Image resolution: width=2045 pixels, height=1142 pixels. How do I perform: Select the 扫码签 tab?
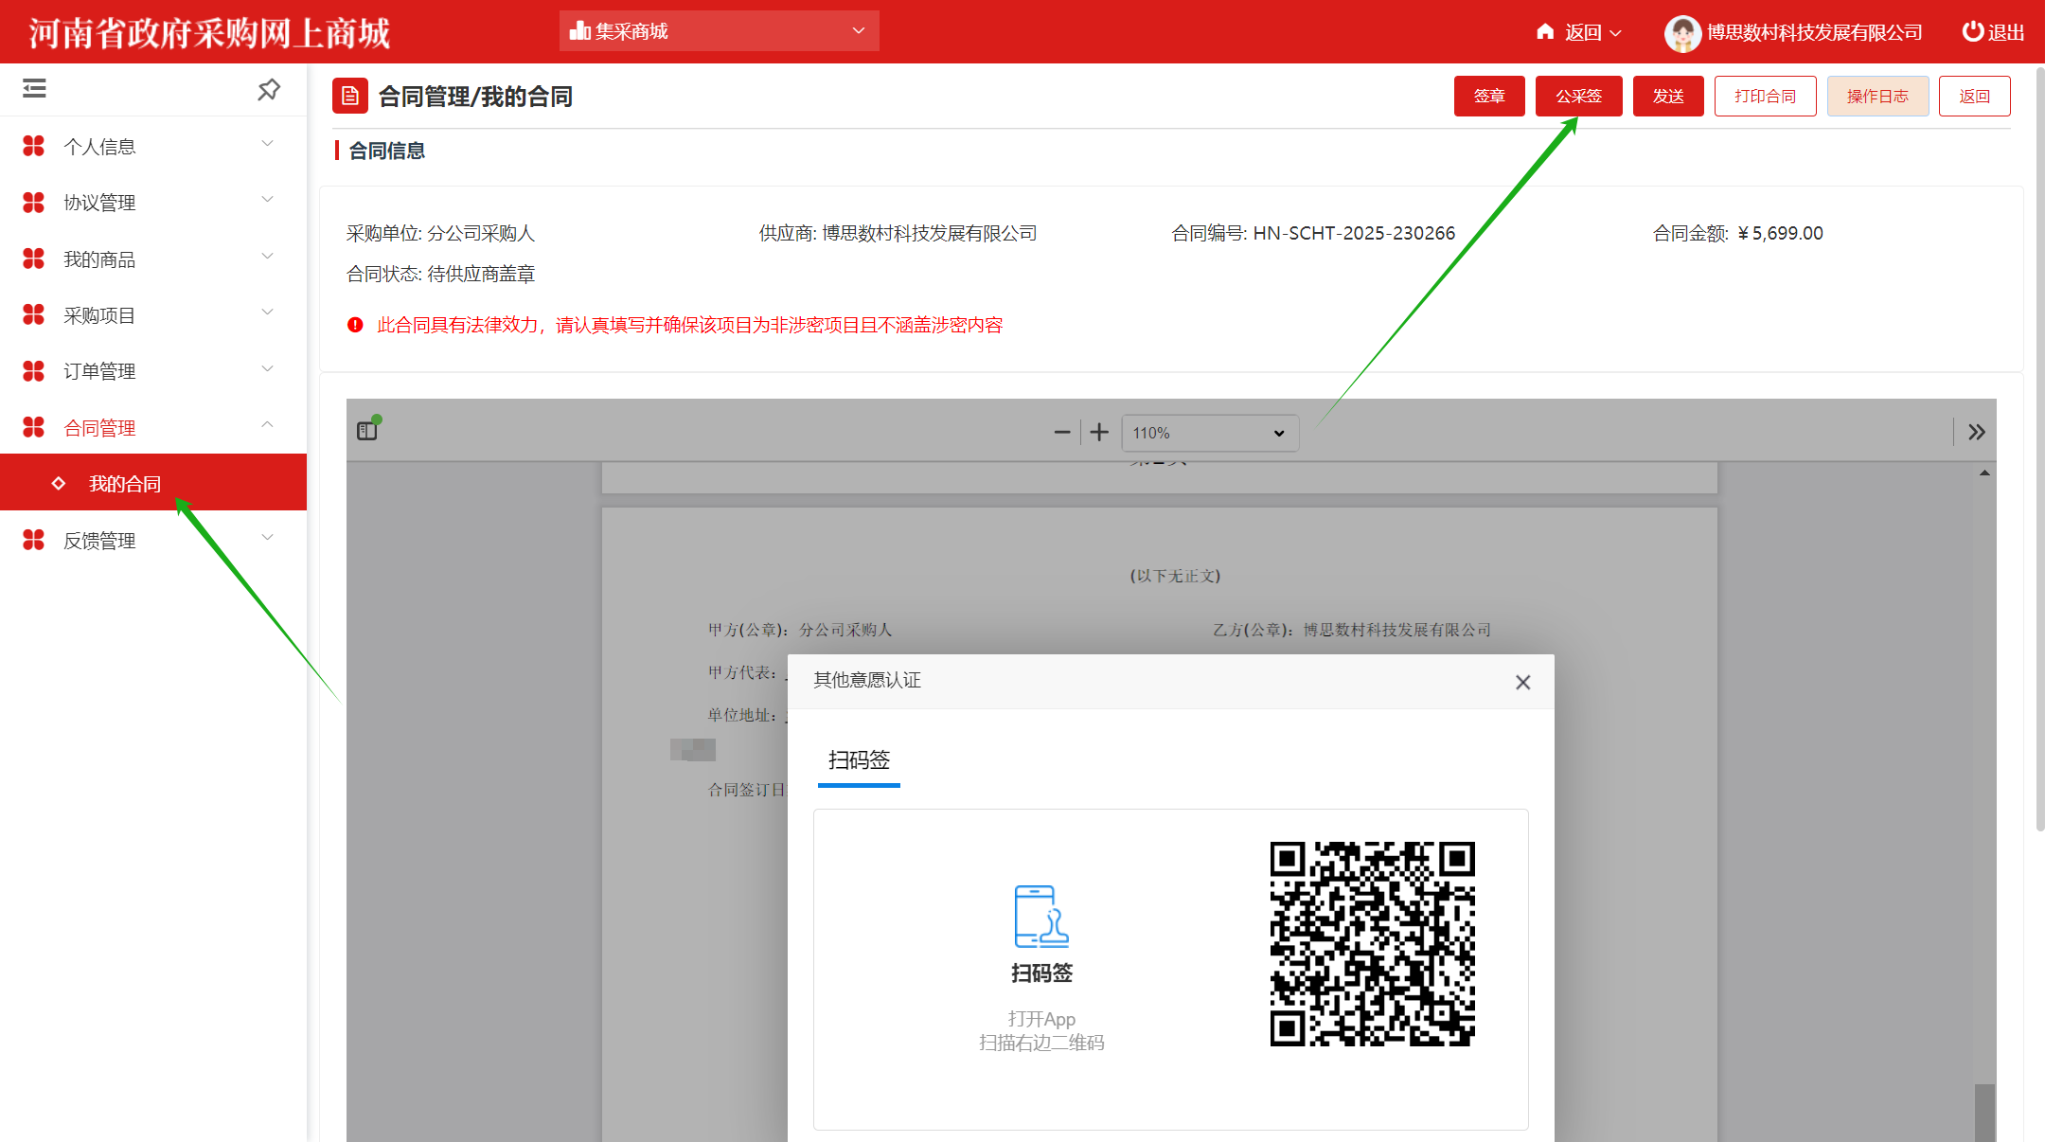point(859,760)
